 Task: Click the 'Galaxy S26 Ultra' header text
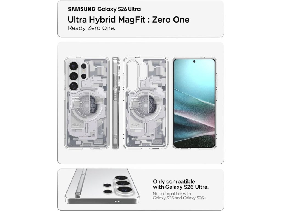click(x=119, y=9)
